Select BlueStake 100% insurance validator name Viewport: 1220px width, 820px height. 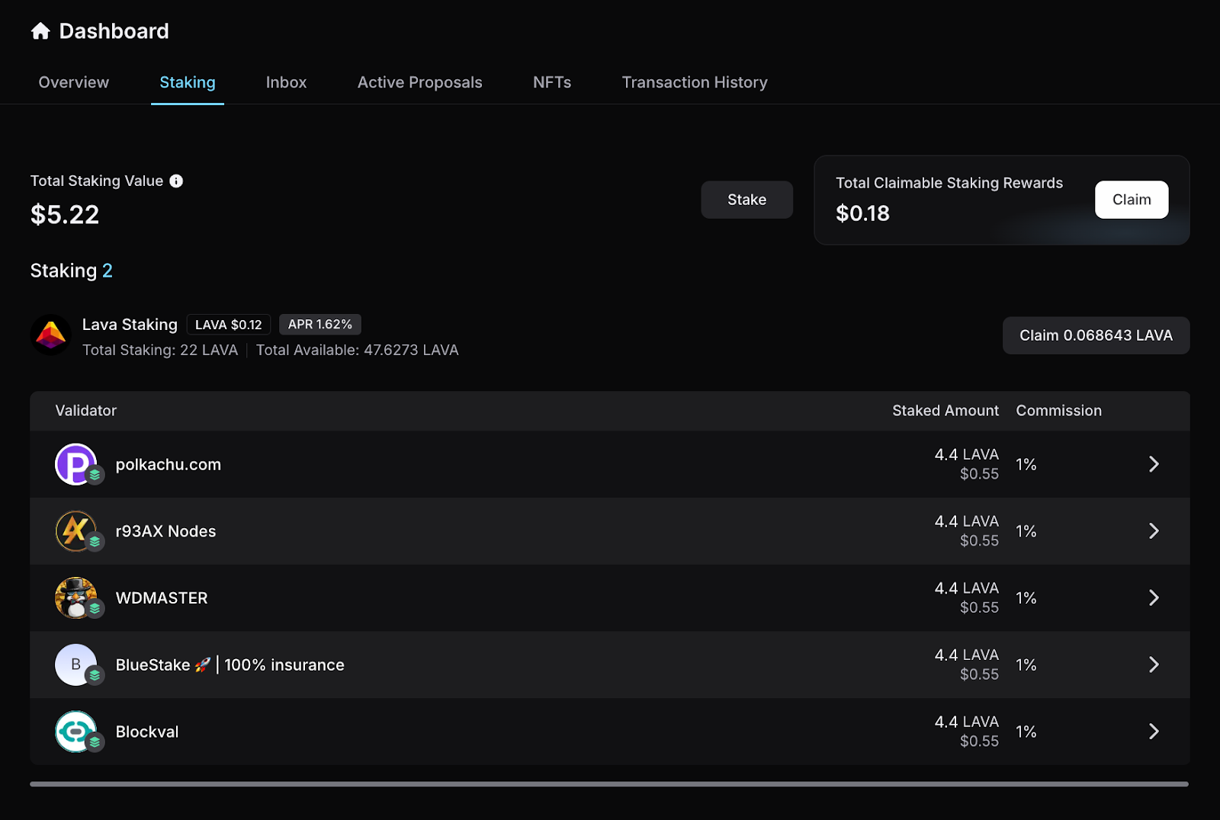[x=230, y=665]
